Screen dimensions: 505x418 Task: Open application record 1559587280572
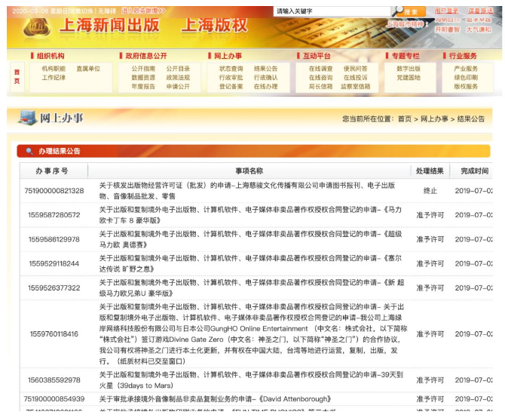click(54, 215)
